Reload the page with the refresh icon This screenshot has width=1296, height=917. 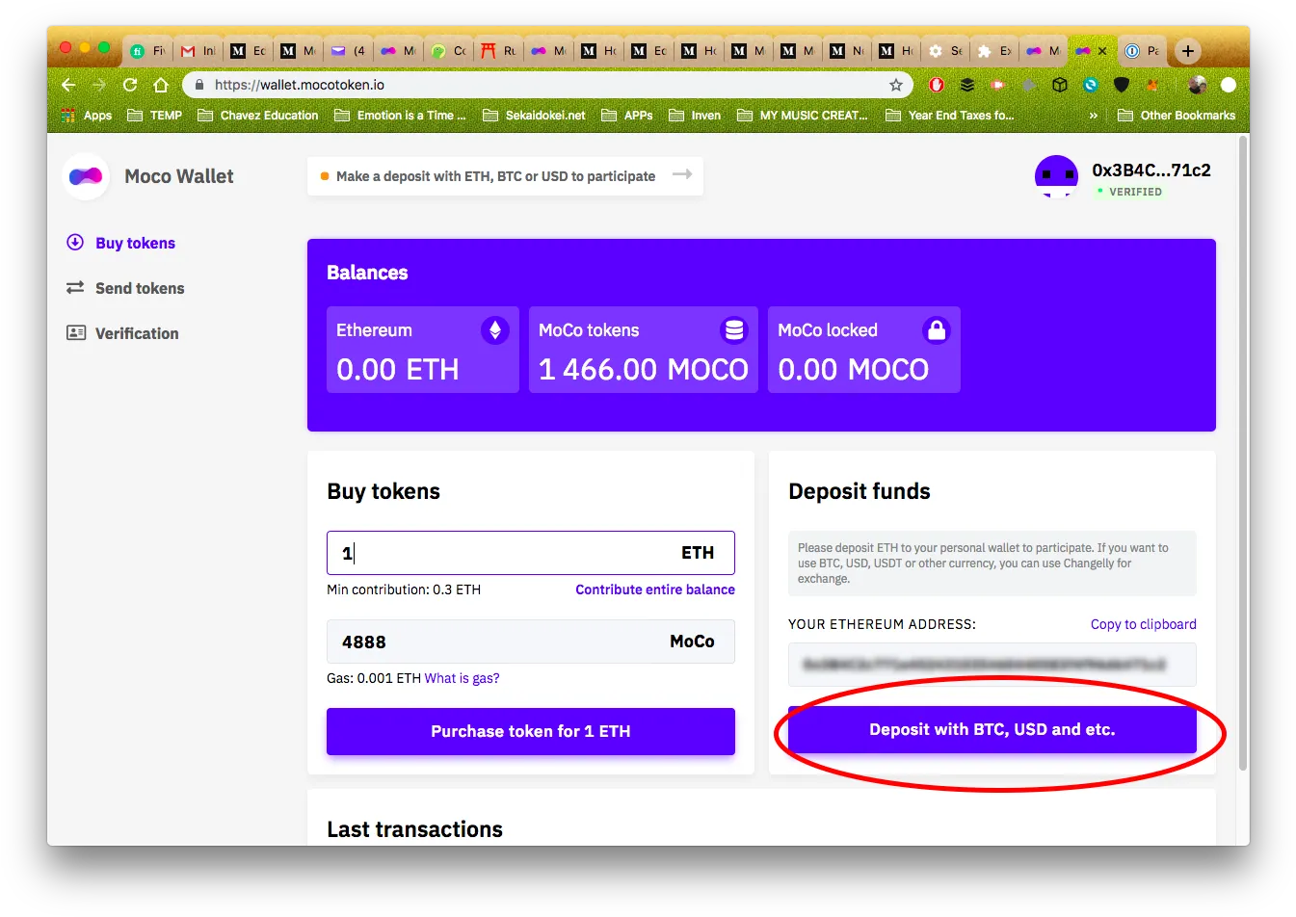coord(130,85)
